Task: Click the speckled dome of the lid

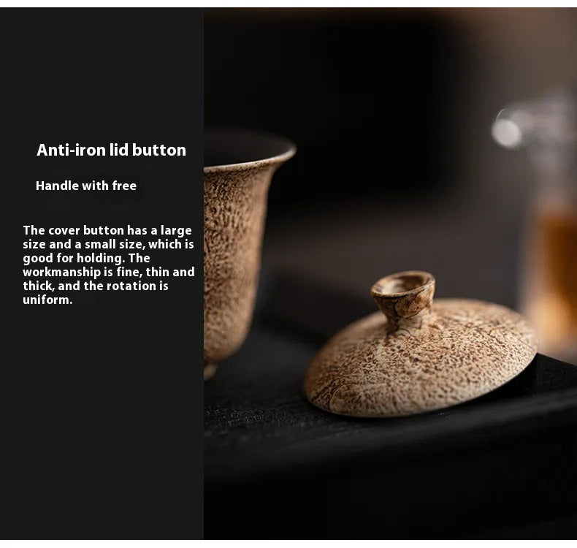Action: [x=419, y=361]
